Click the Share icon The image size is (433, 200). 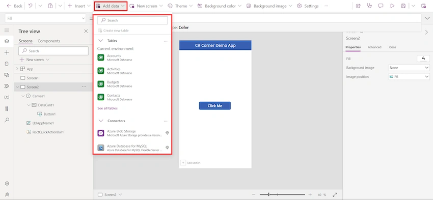[358, 6]
